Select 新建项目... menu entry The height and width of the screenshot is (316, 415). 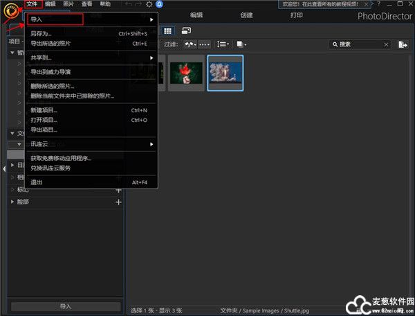tap(44, 110)
